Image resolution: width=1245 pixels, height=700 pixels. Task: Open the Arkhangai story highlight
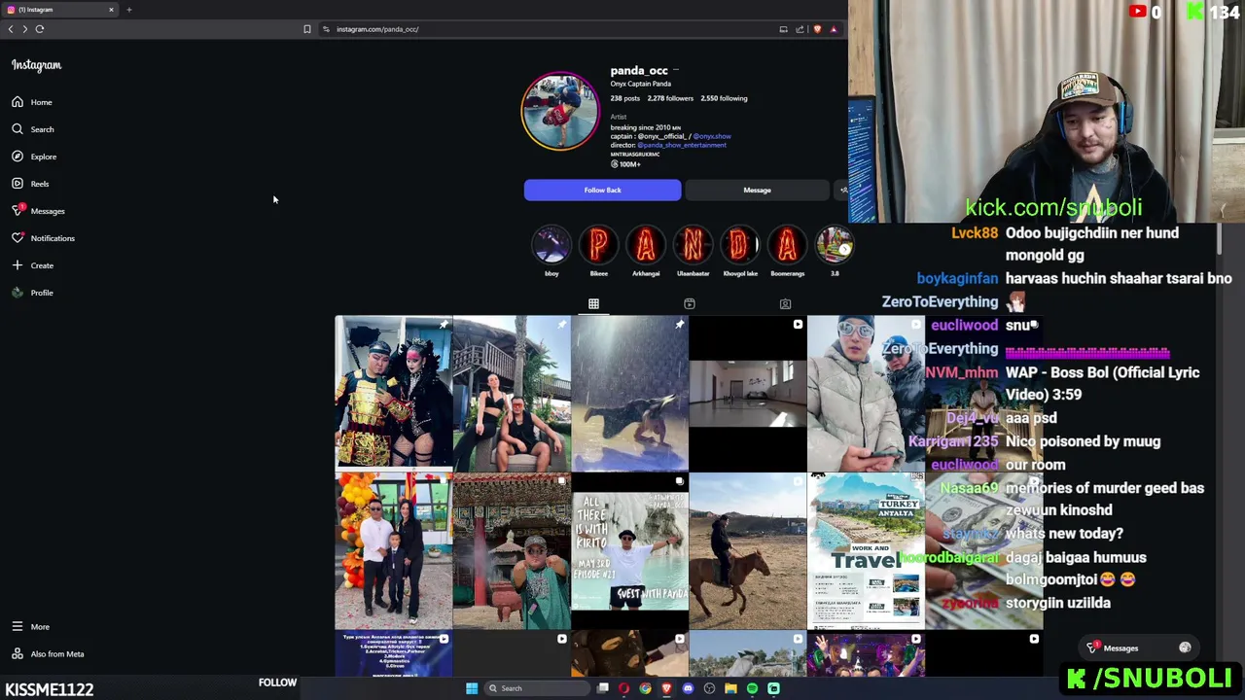click(646, 246)
